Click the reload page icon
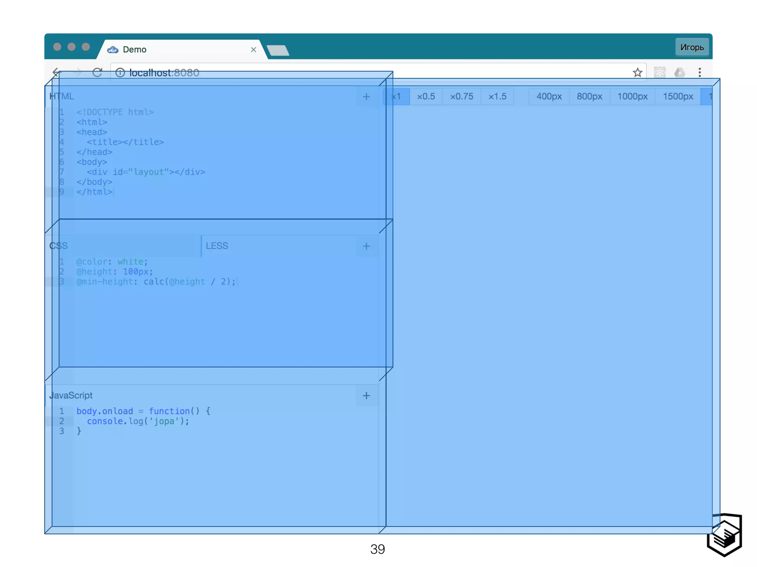The width and height of the screenshot is (757, 567). point(97,72)
